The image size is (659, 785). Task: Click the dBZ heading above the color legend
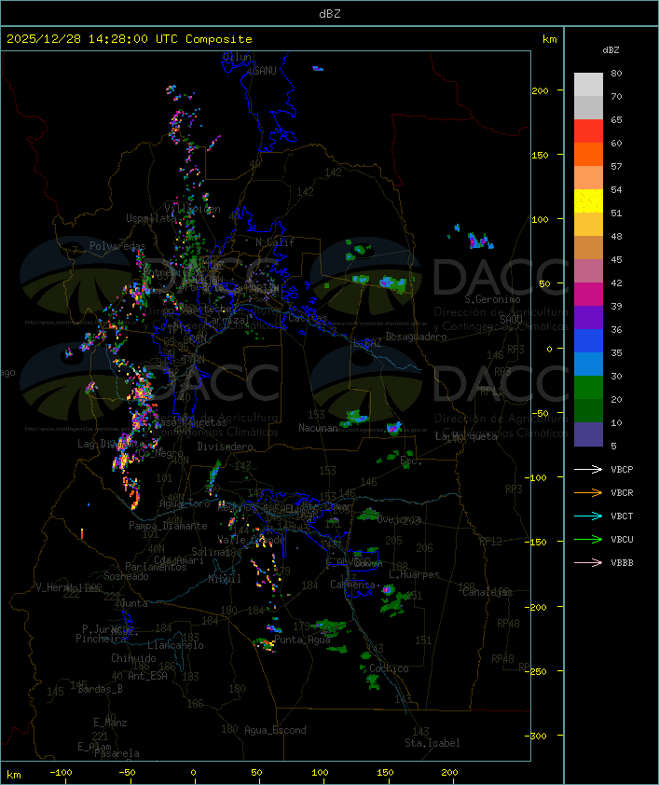coord(611,50)
